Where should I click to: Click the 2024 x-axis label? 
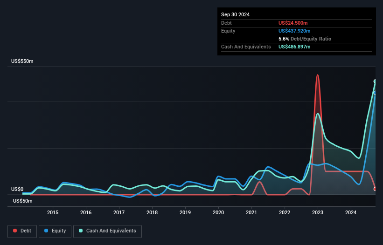[351, 212]
